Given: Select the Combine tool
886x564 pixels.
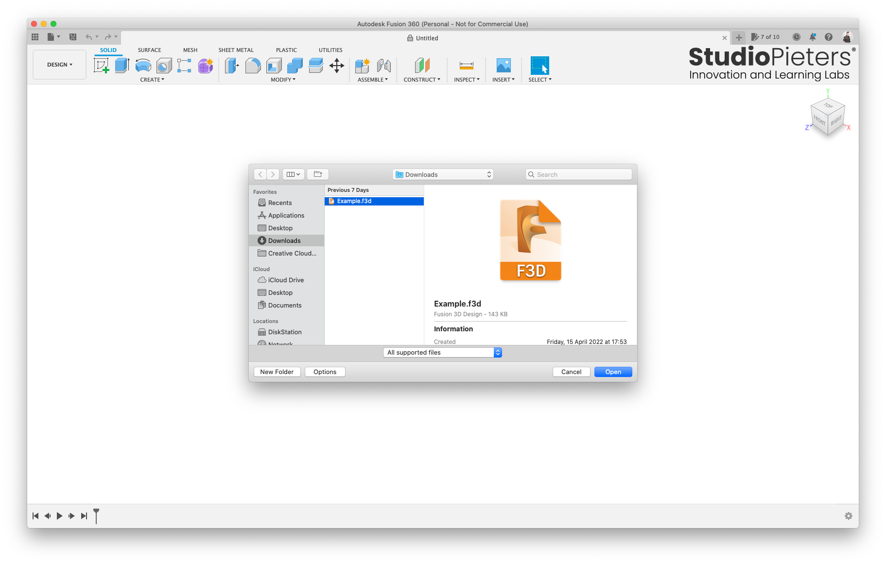Looking at the screenshot, I should pos(295,66).
